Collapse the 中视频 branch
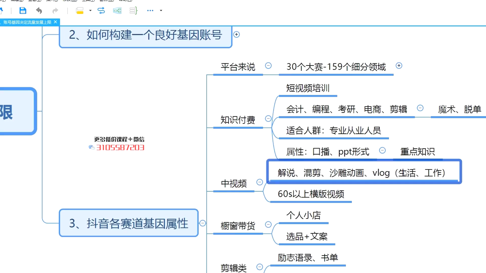 coord(260,182)
